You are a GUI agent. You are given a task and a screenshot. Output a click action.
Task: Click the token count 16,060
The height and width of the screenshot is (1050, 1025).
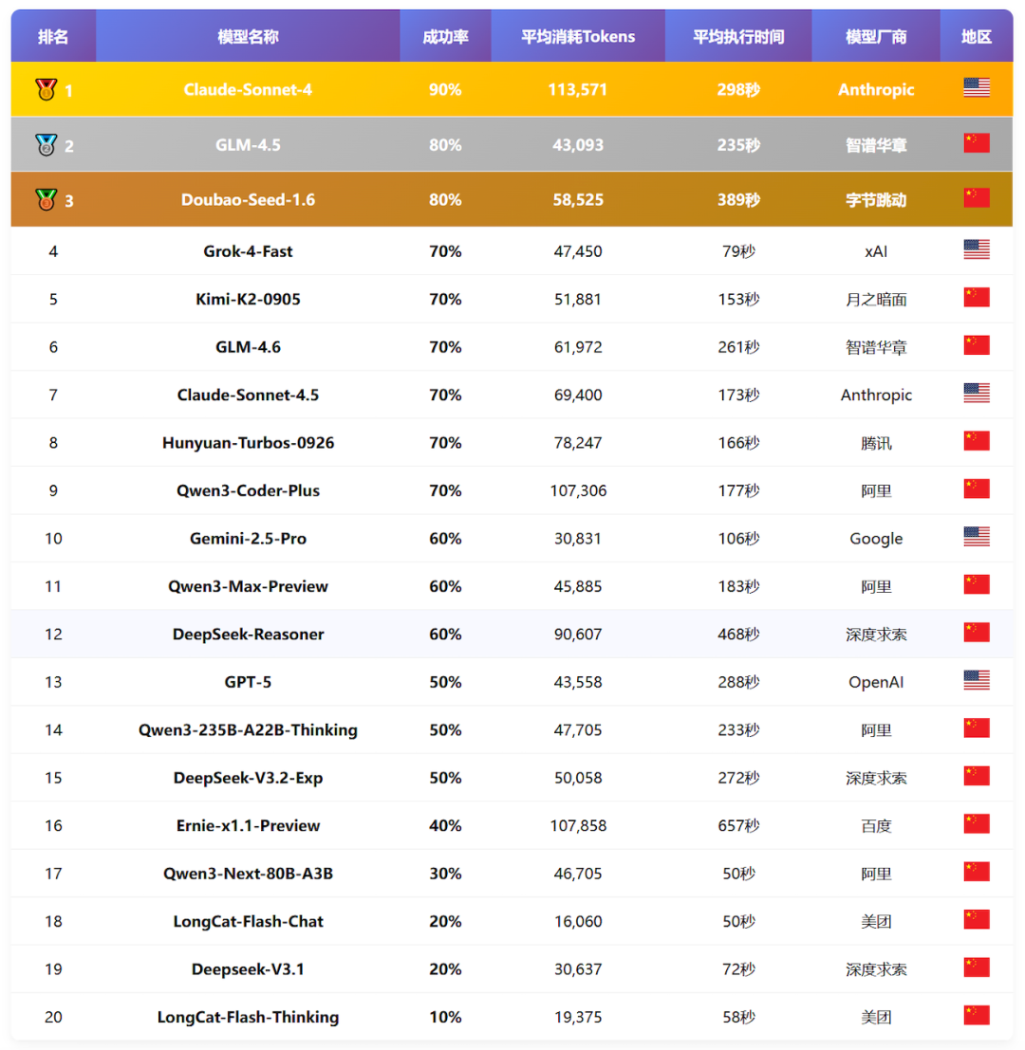pyautogui.click(x=578, y=921)
